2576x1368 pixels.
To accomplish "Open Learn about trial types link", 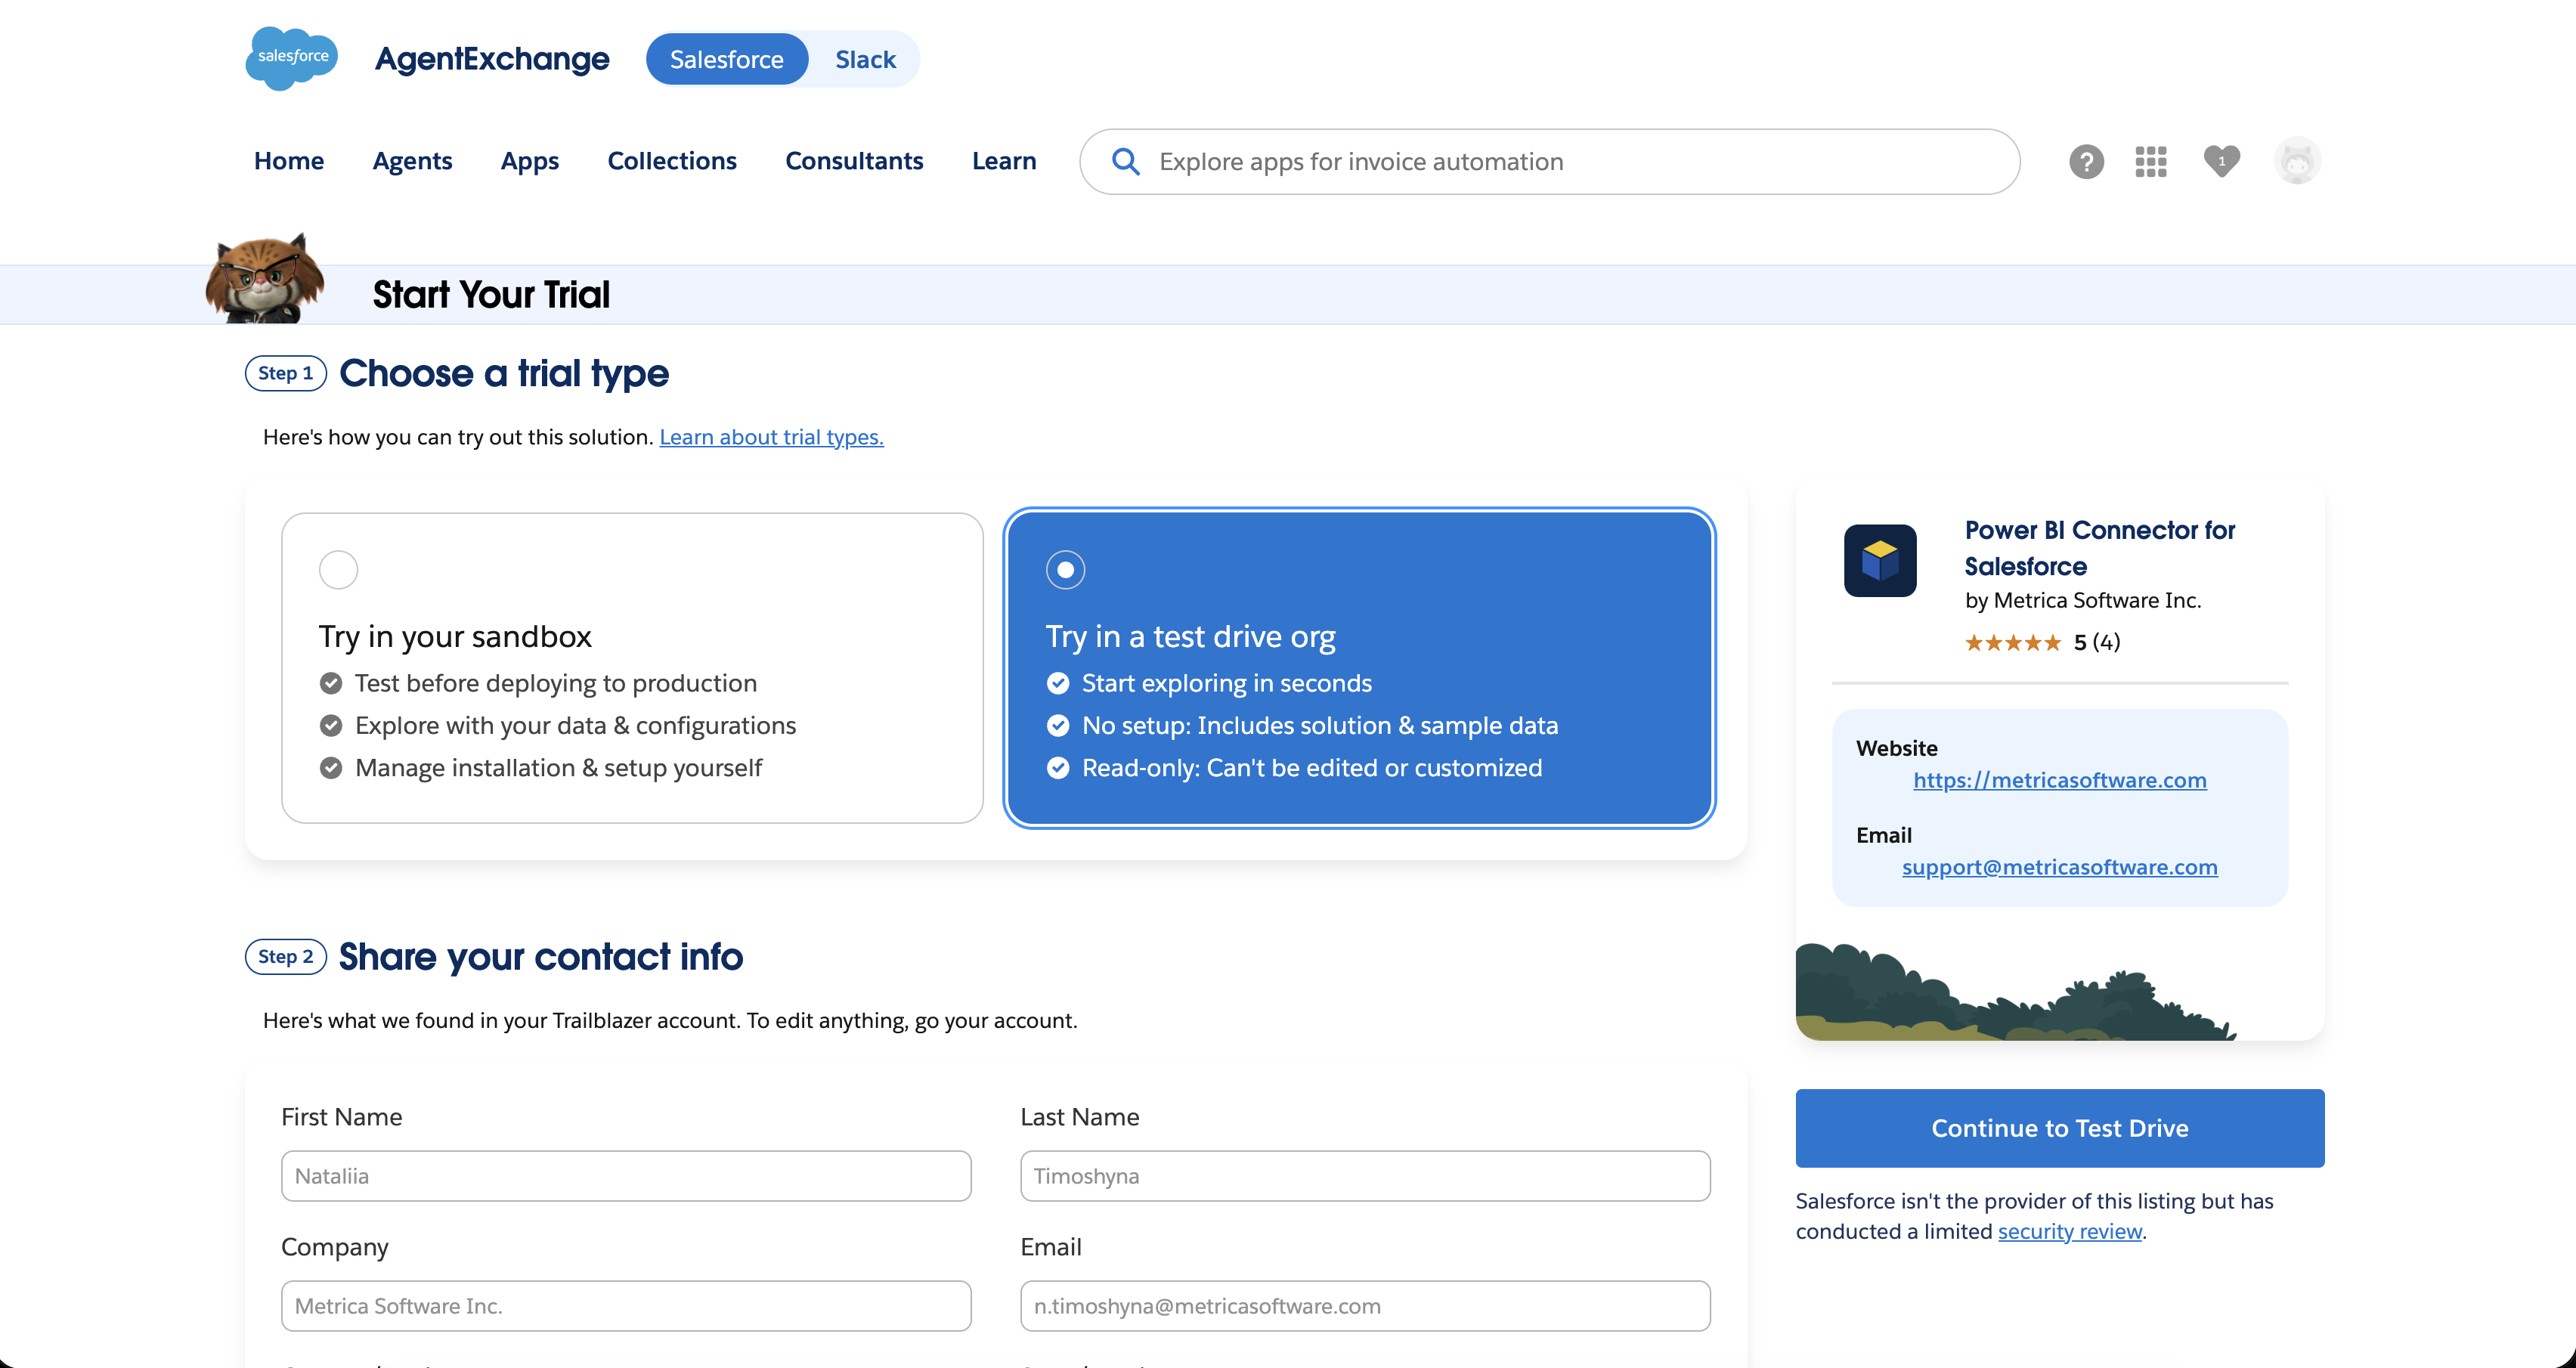I will [771, 437].
